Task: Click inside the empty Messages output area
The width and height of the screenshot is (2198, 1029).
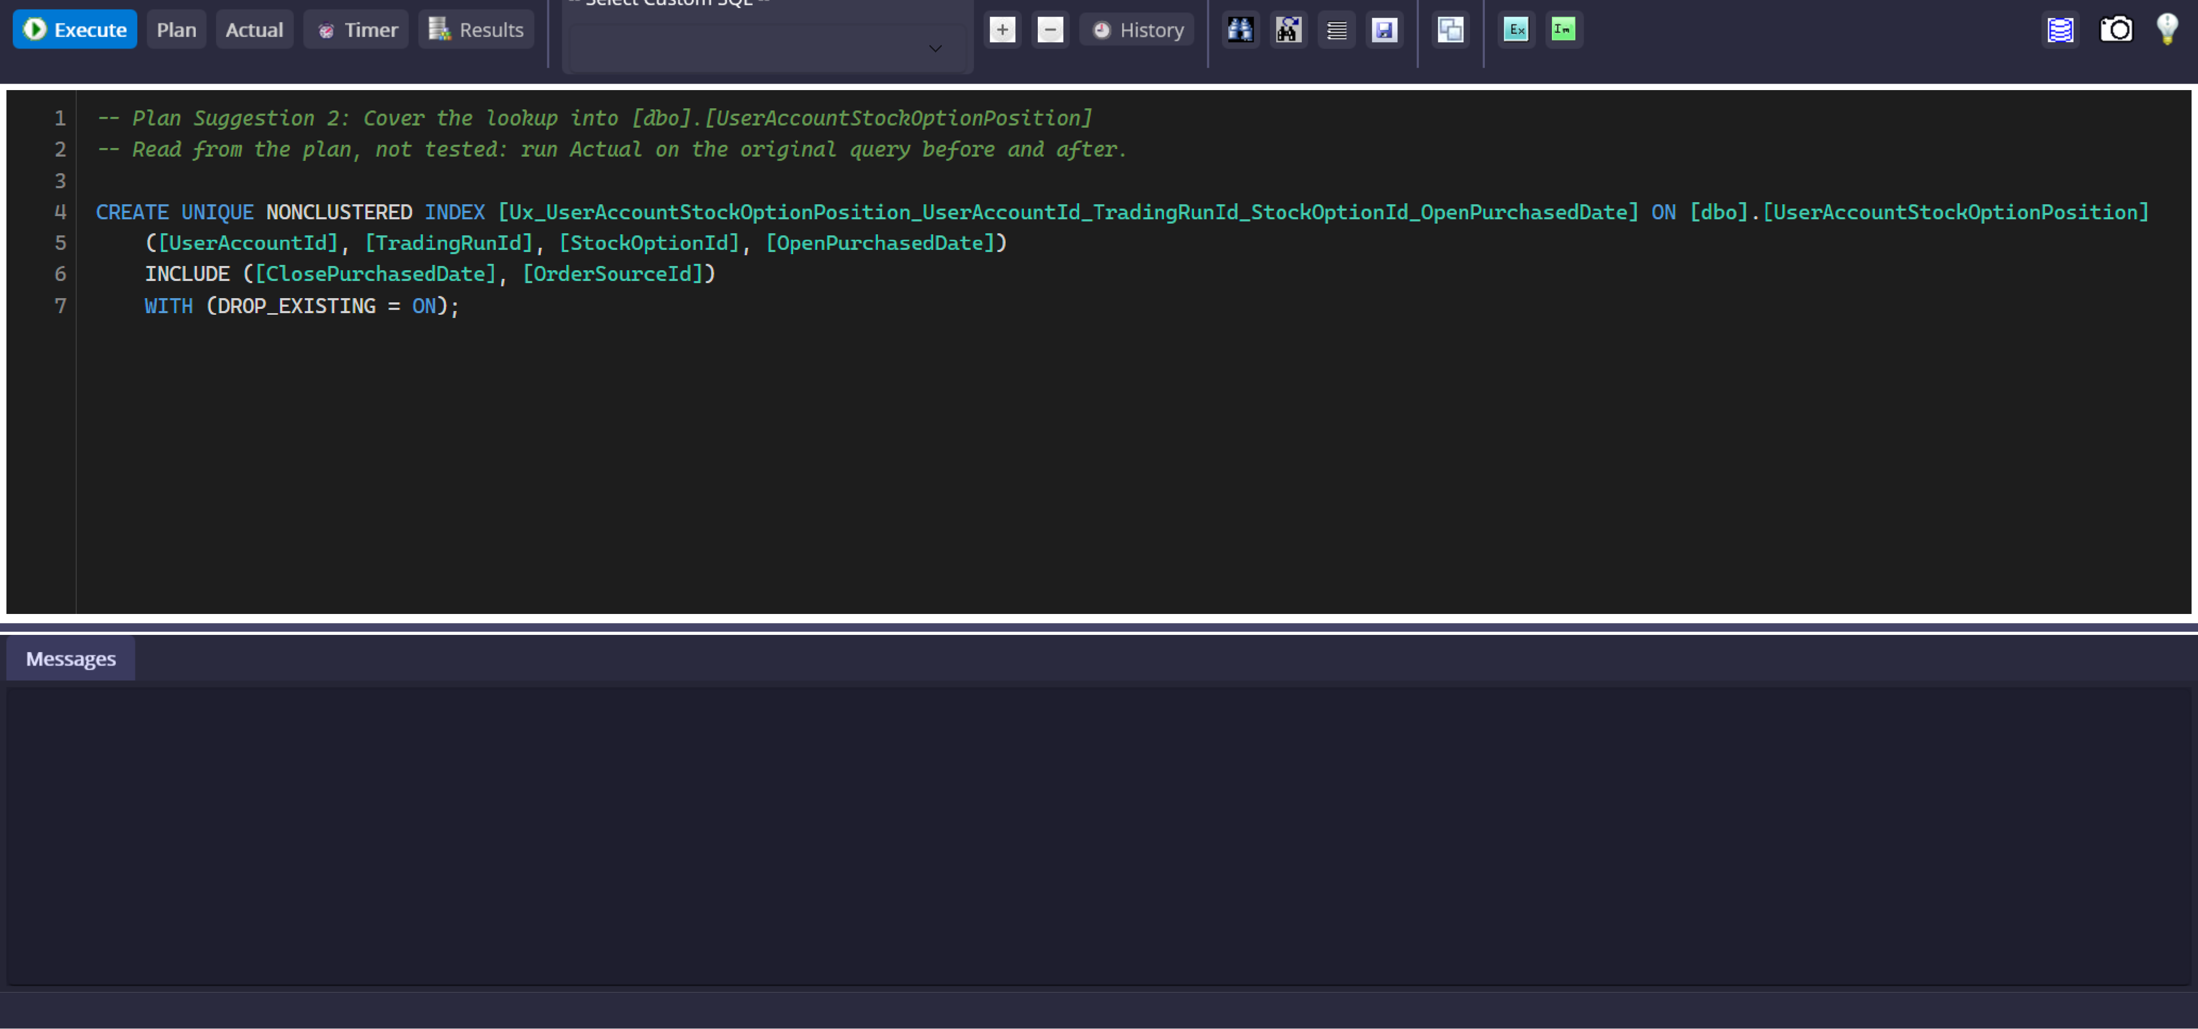Action: tap(1098, 835)
